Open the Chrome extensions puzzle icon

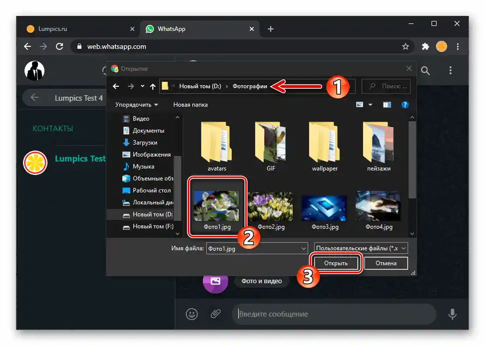coord(425,46)
